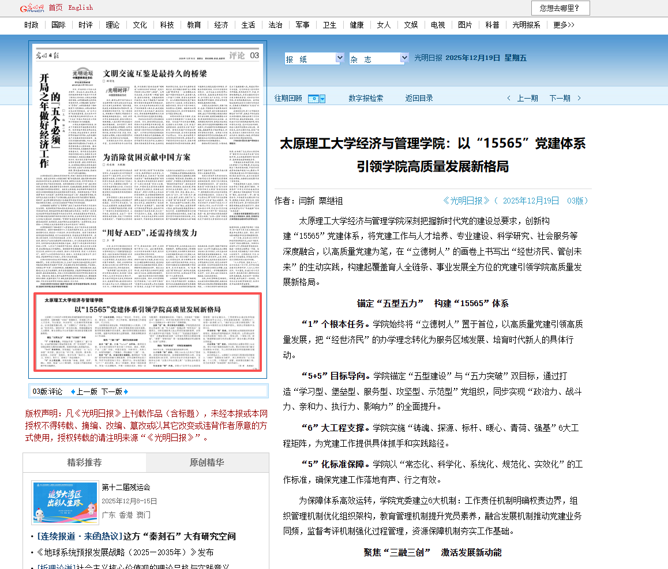Click the left chevron beside 上一期
The width and height of the screenshot is (668, 569).
point(508,99)
